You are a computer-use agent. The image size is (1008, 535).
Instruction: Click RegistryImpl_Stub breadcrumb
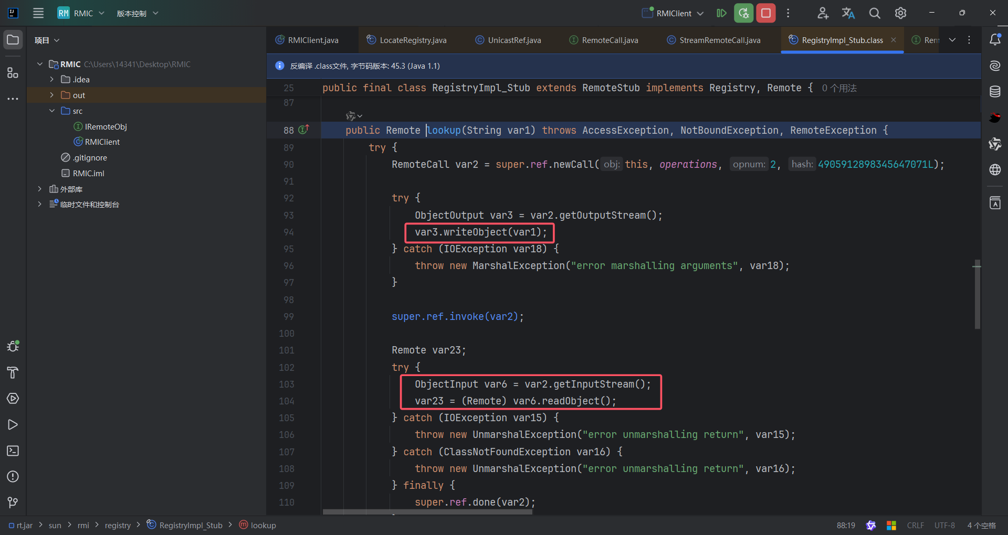click(185, 525)
